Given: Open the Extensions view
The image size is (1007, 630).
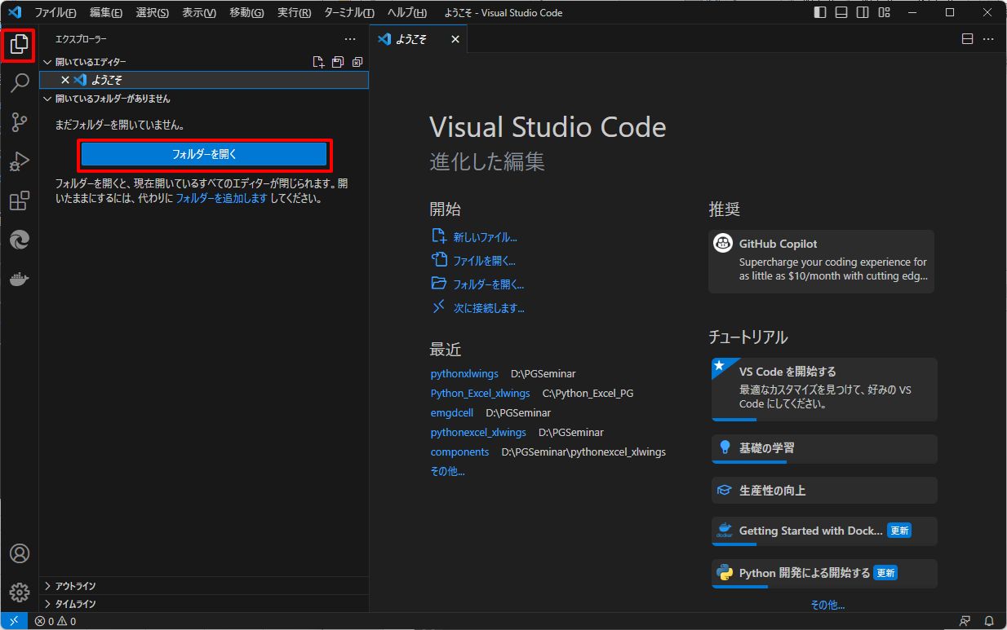Looking at the screenshot, I should (20, 200).
